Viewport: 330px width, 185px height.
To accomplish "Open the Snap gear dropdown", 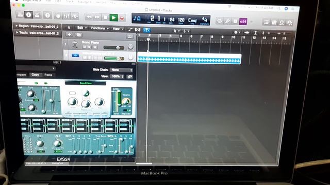I will [x=237, y=32].
